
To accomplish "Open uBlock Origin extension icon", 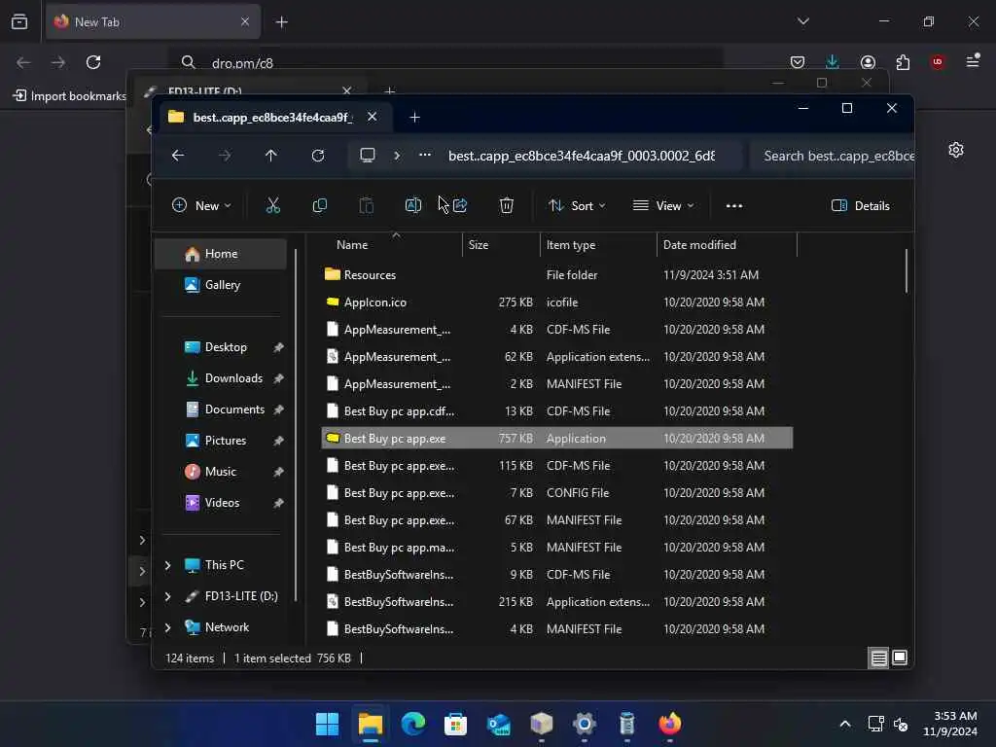I will [938, 61].
